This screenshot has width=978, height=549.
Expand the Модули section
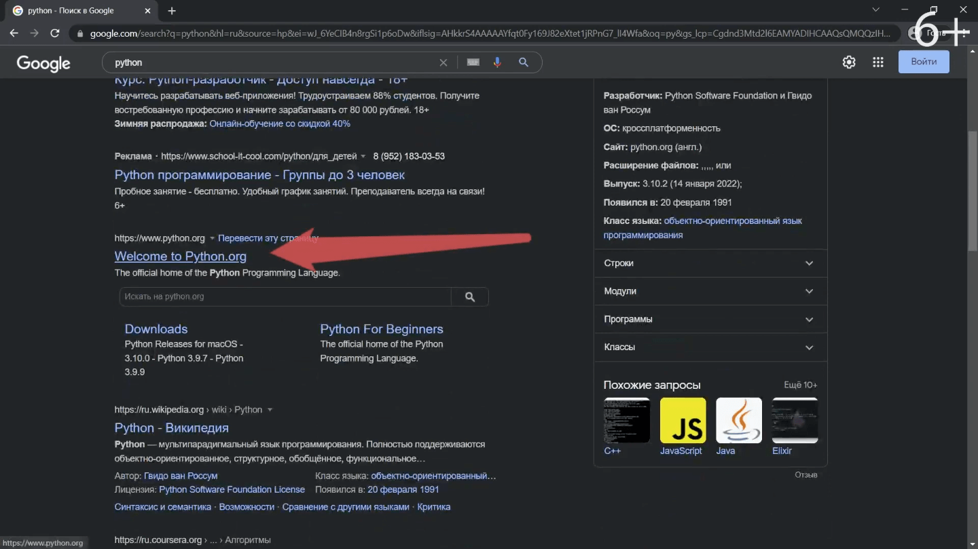710,291
